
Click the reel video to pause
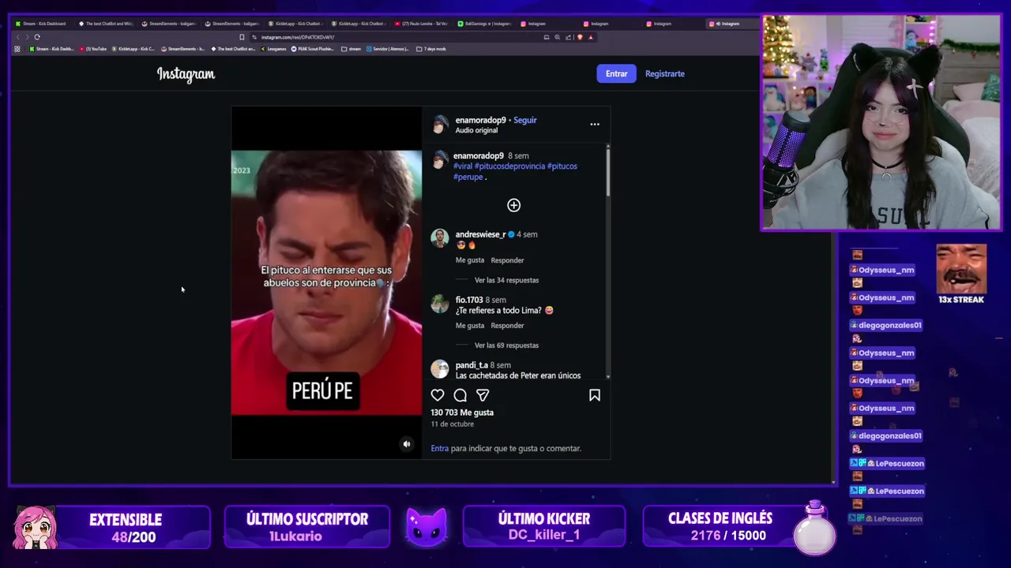click(326, 282)
